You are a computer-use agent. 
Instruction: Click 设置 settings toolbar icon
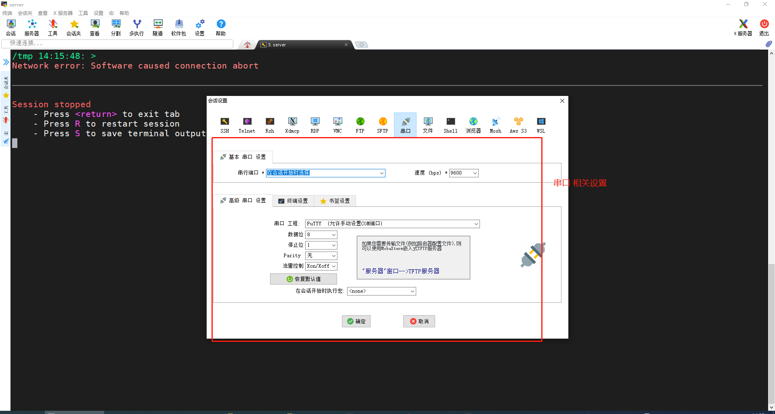200,28
